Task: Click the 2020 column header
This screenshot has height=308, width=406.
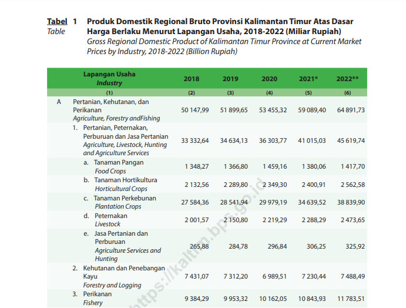Action: pos(269,79)
